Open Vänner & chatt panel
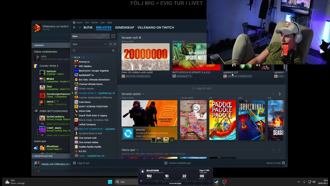 tap(275, 163)
